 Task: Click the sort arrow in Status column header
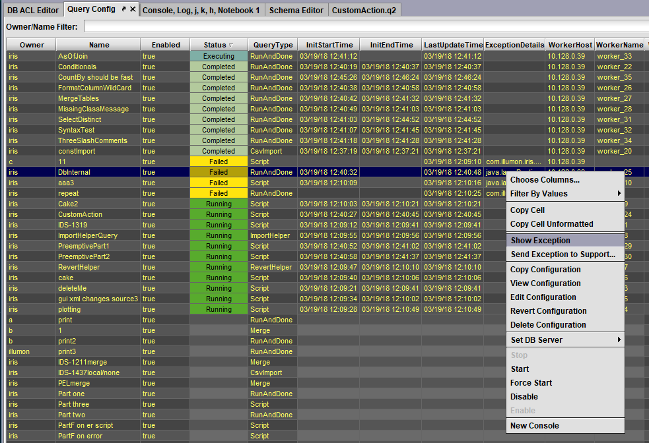point(231,45)
